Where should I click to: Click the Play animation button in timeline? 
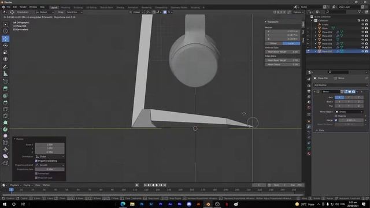coord(157,185)
